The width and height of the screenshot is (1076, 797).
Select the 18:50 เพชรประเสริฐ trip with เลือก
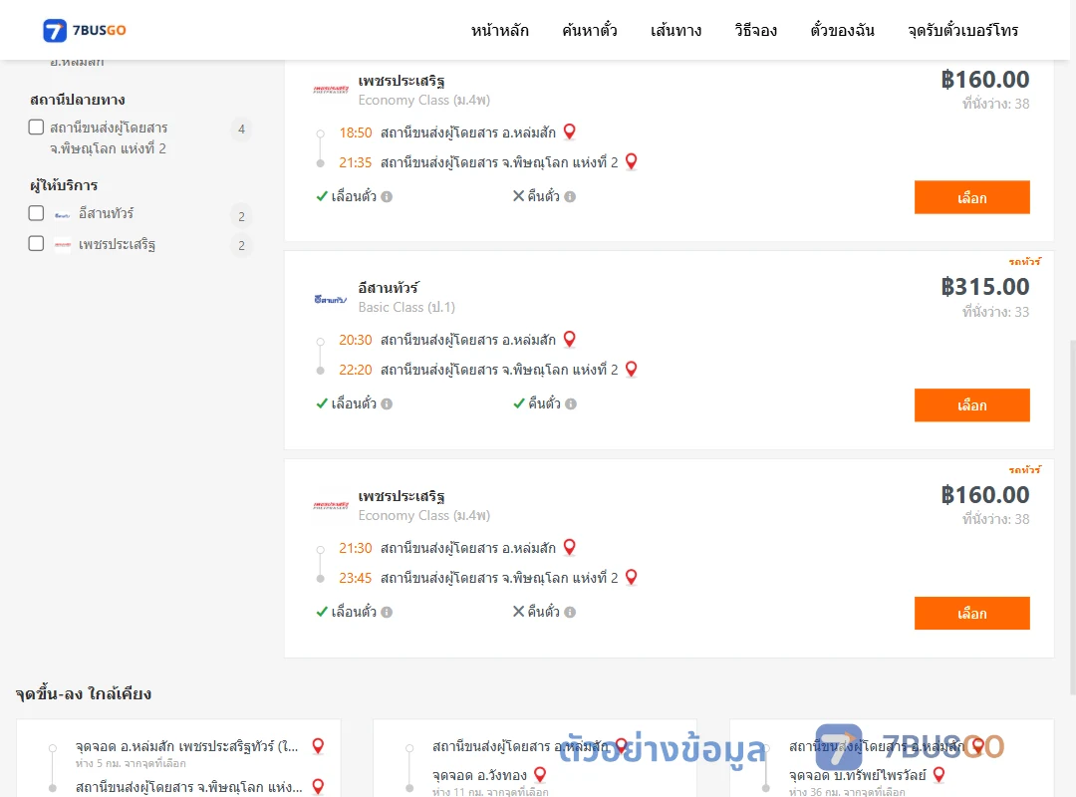(971, 197)
